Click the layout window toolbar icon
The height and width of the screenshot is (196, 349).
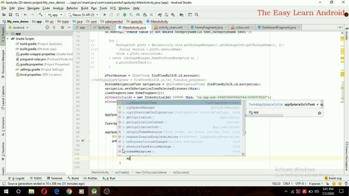[190, 15]
